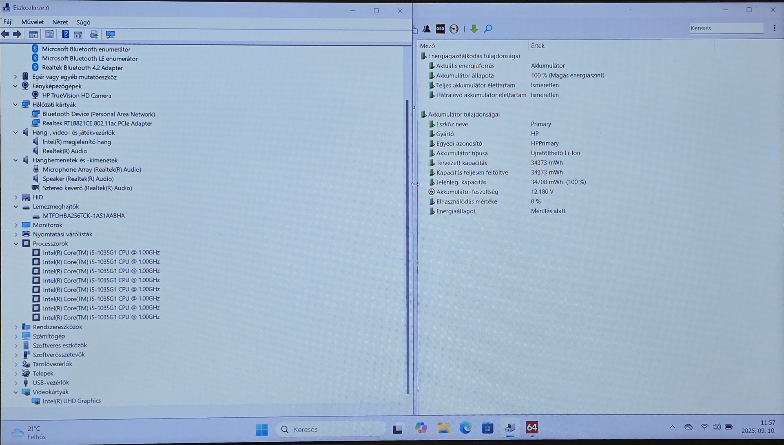784x445 pixels.
Task: Click the users silhouette icon
Action: [x=427, y=29]
